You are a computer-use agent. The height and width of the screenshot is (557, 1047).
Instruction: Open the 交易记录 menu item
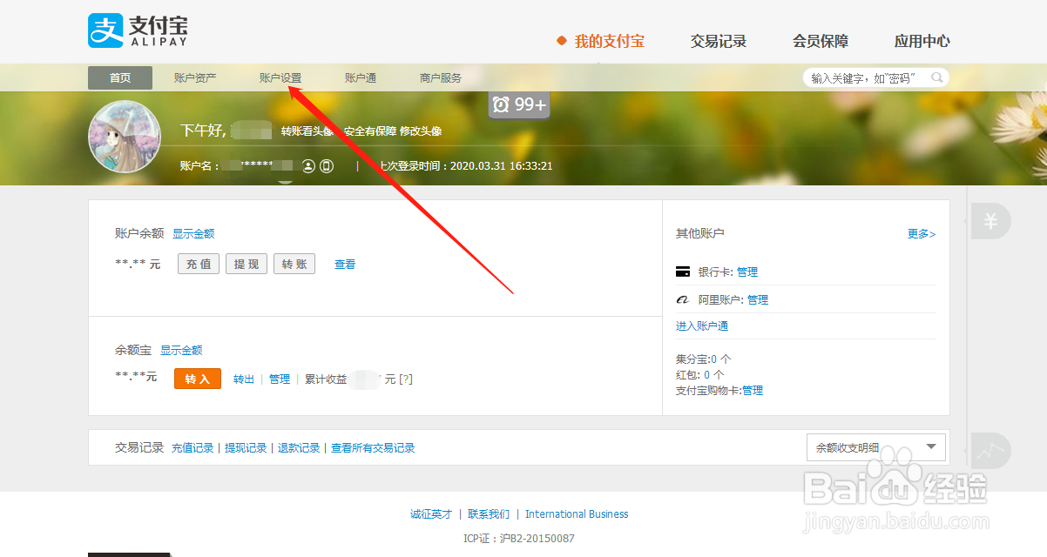point(718,40)
